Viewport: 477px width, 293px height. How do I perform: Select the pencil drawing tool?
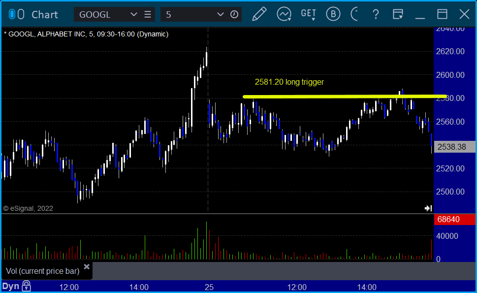tap(259, 14)
